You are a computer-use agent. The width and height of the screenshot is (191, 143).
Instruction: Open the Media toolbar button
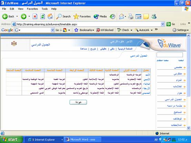click(x=100, y=17)
